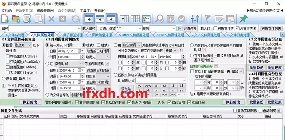
Task: Enable the 遍历文件夹 checkbox
Action: 215,29
